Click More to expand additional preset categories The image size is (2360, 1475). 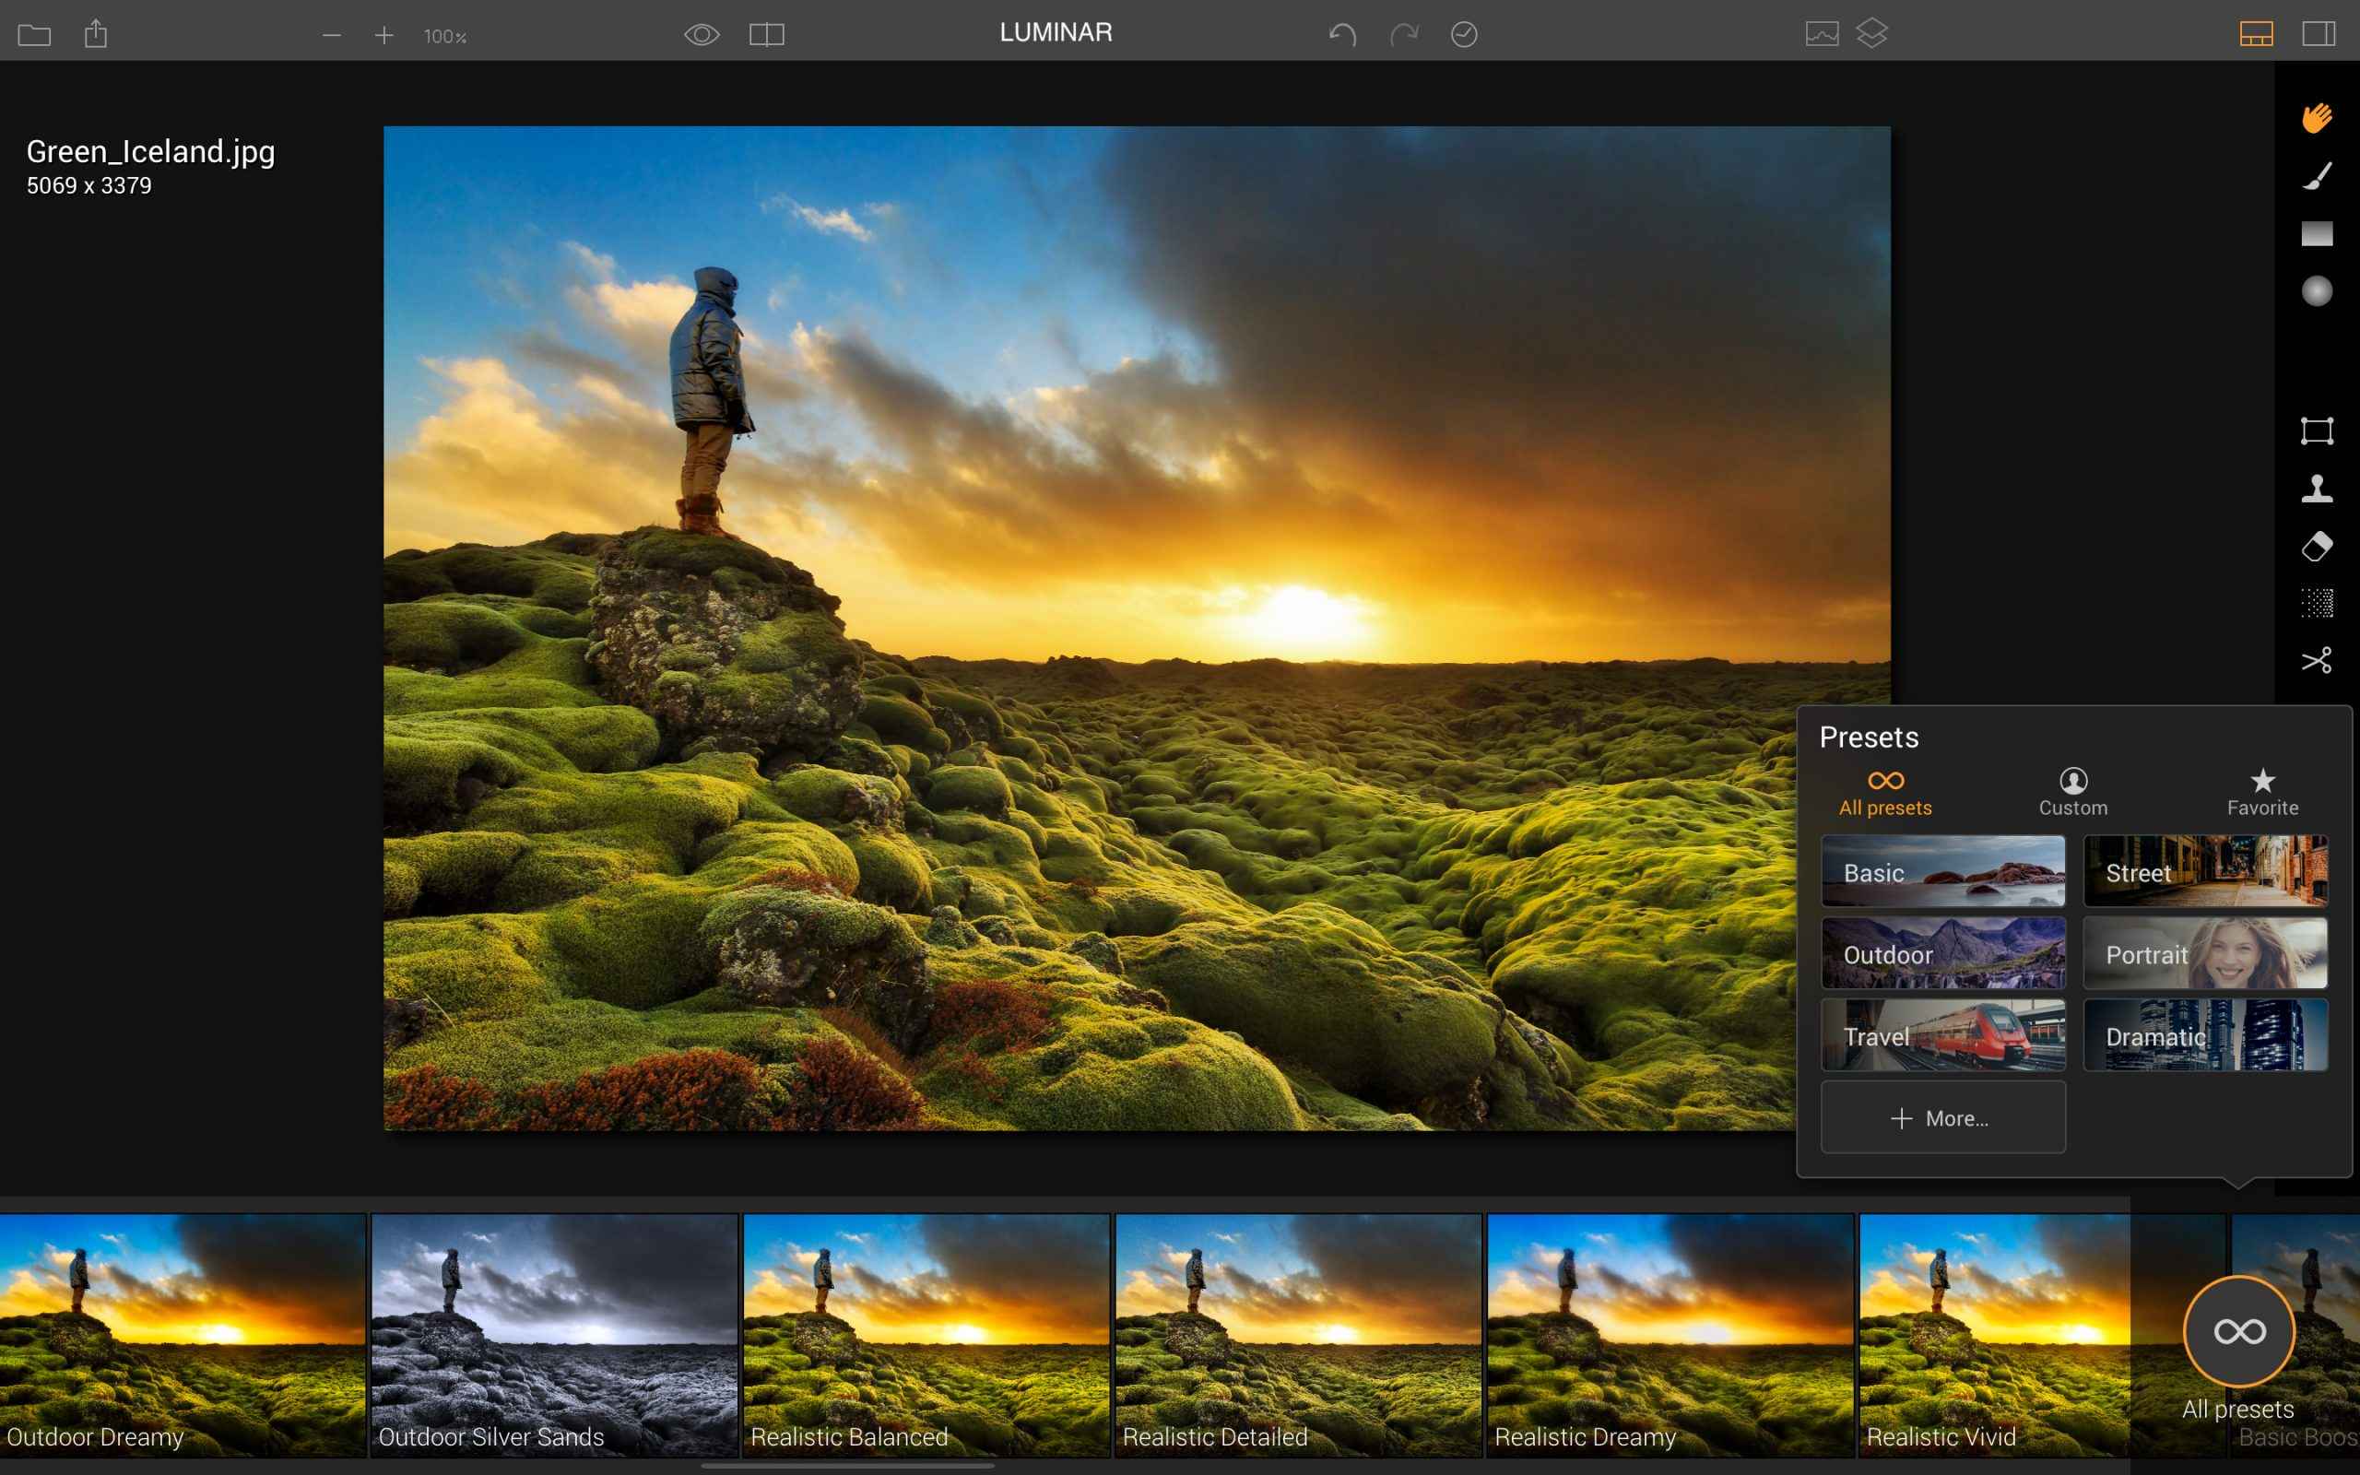tap(1941, 1118)
